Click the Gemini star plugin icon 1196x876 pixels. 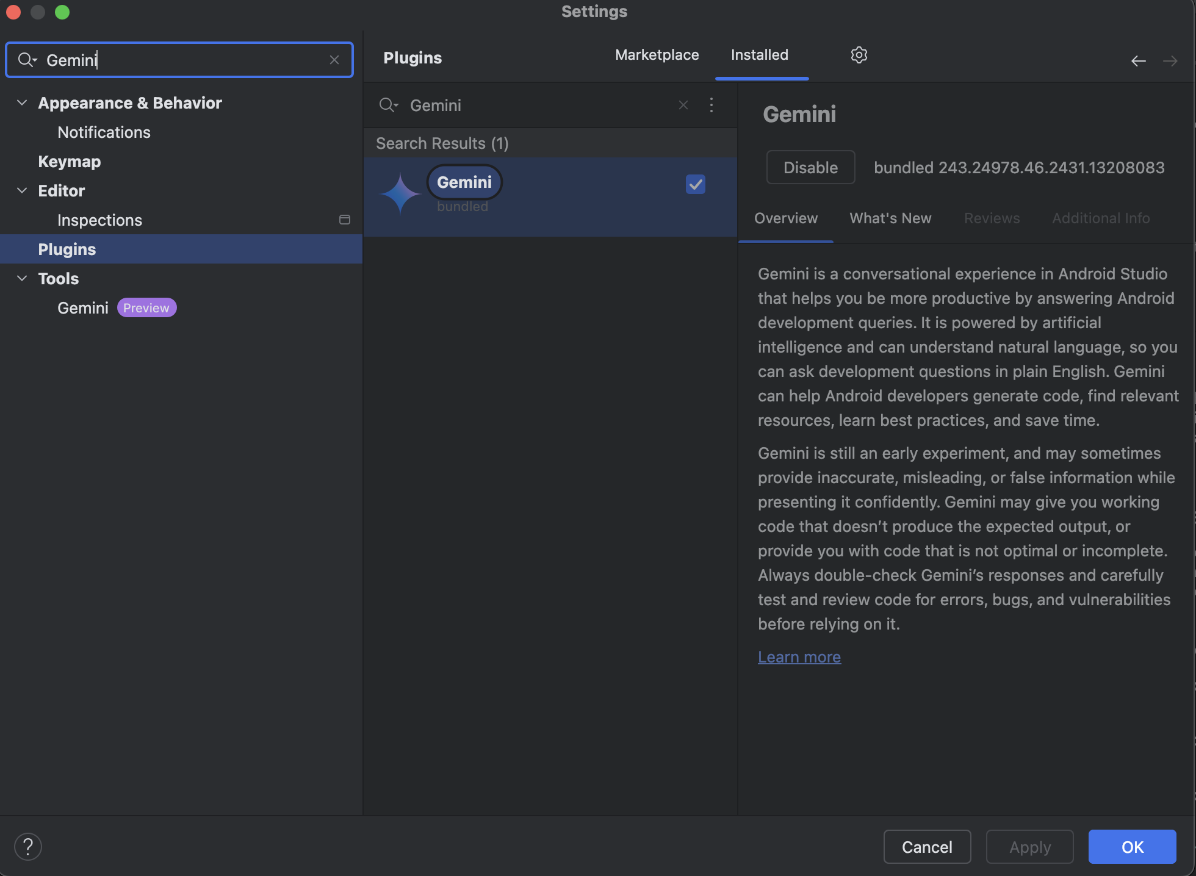400,193
